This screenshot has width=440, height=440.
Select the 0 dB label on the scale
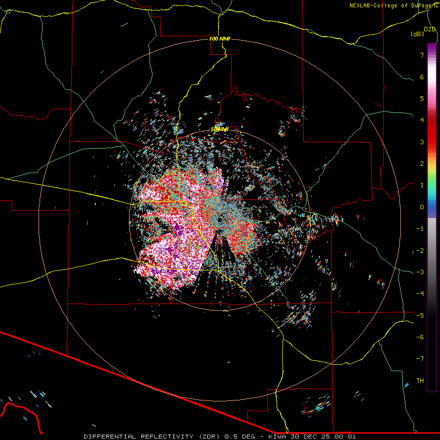(422, 207)
